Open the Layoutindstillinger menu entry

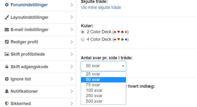(38, 17)
